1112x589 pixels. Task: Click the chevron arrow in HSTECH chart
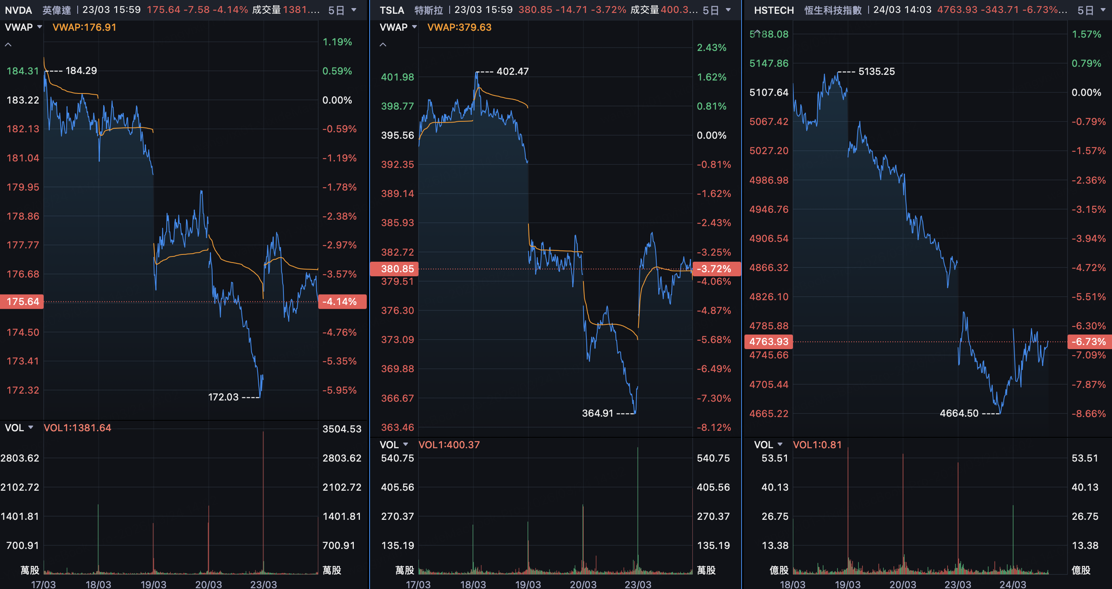point(758,32)
